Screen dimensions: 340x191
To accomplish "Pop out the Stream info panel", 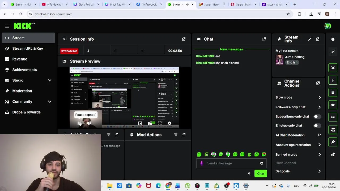I will pyautogui.click(x=318, y=39).
